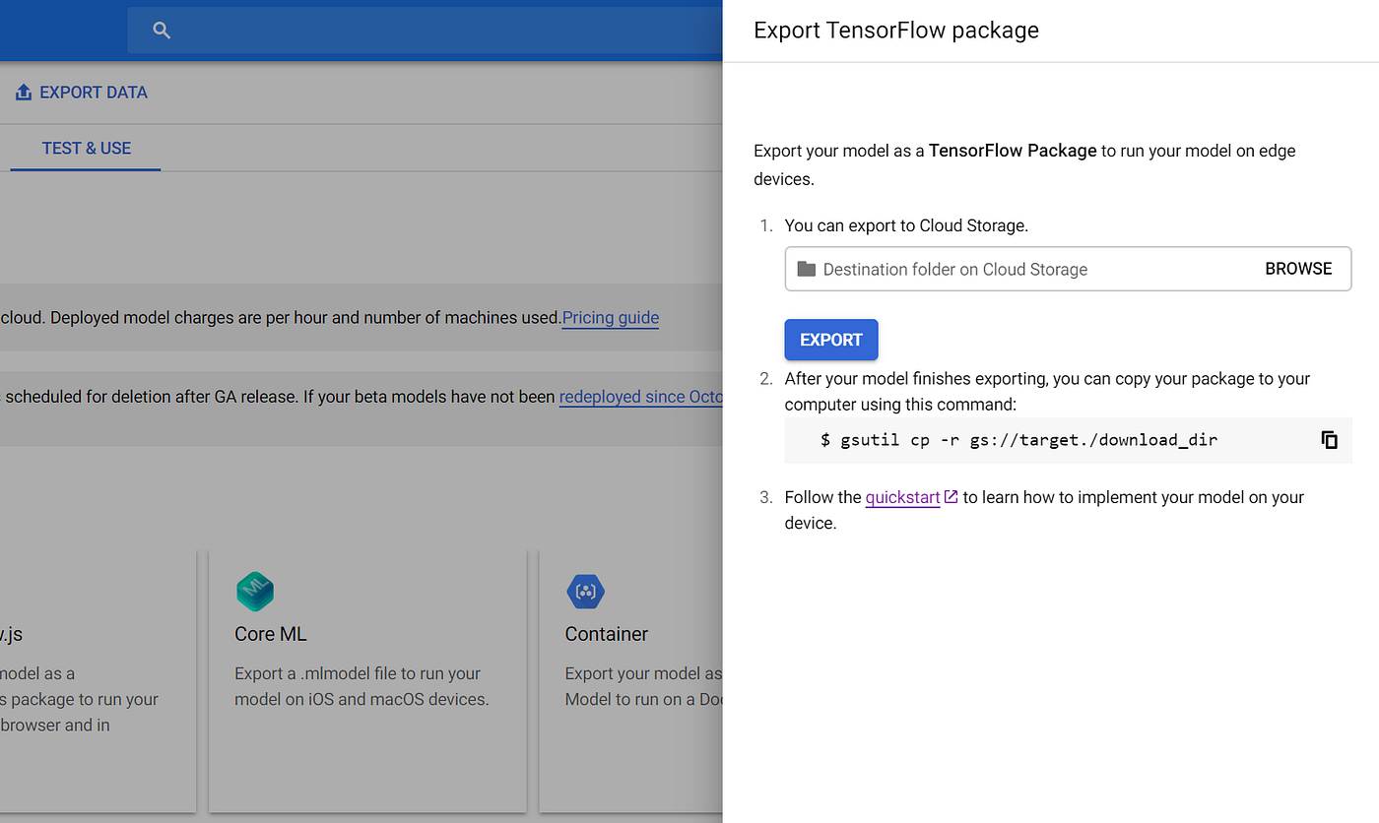Follow the redeployed since October link
1379x823 pixels.
pyautogui.click(x=641, y=397)
